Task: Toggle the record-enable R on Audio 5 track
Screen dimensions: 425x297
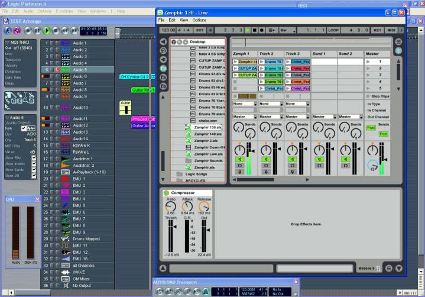Action: 57,70
